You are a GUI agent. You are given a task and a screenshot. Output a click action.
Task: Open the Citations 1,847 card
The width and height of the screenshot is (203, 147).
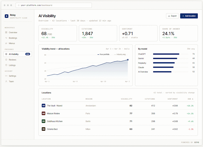(98, 33)
